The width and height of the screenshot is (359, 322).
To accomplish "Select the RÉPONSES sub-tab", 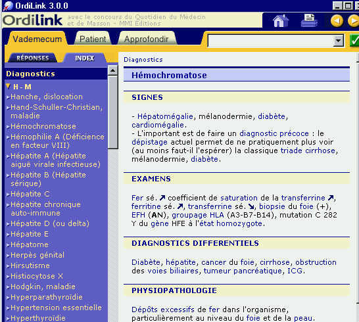I will tap(32, 58).
